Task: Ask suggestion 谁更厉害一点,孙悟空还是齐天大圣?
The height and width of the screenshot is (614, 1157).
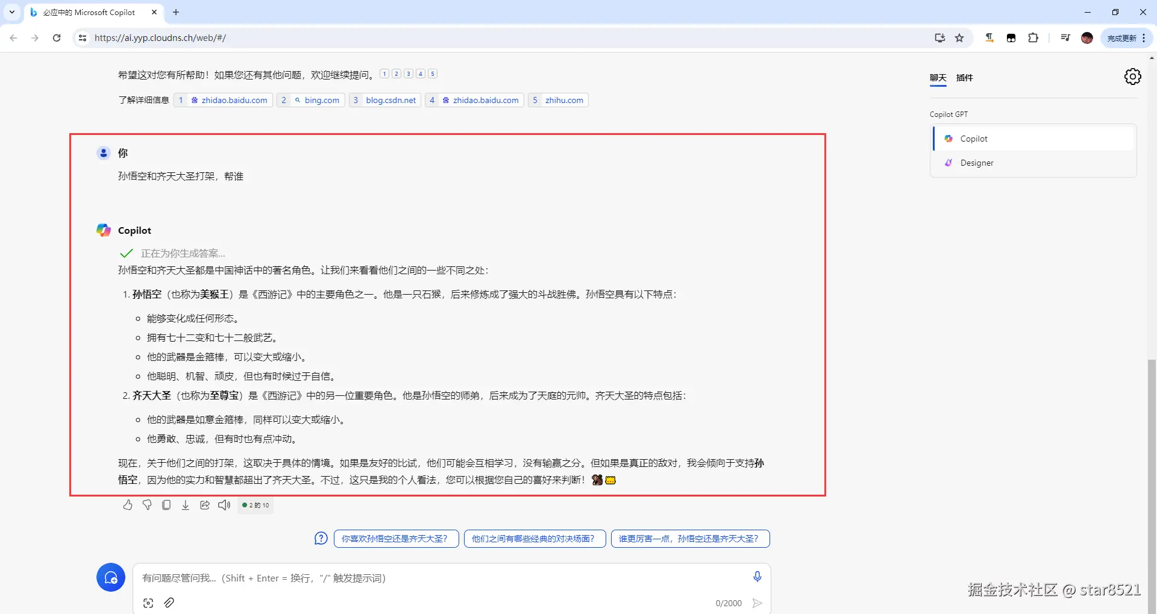Action: pyautogui.click(x=690, y=539)
